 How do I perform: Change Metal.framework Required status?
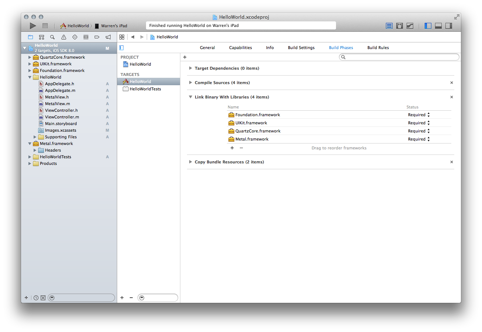tap(419, 139)
